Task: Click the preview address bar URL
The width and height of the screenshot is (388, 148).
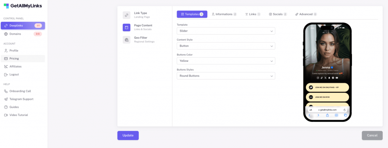Action: coord(327,110)
